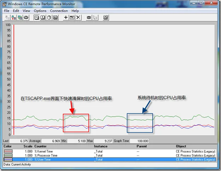This screenshot has height=171, width=221.
Task: Open the Connection menu
Action: 59,11
